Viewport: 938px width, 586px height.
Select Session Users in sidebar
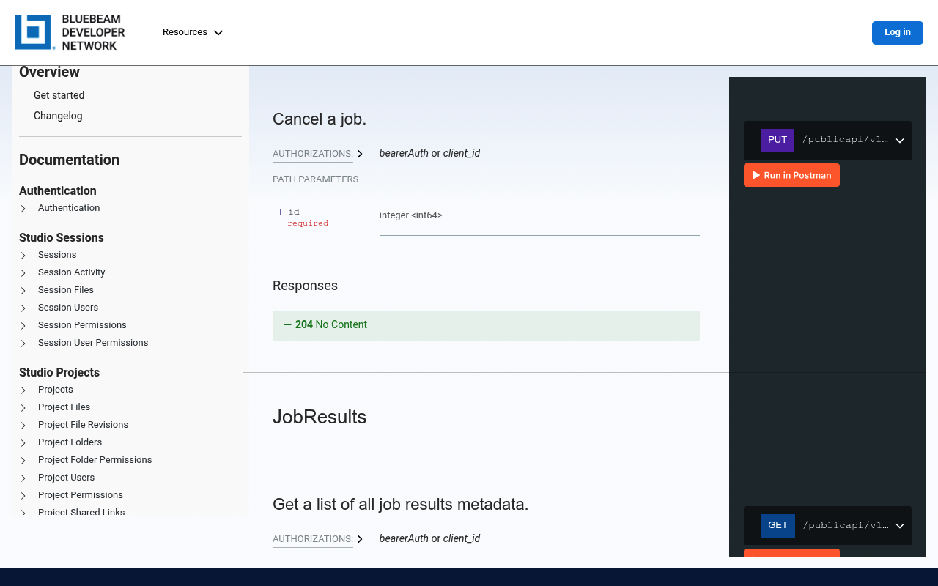tap(68, 308)
